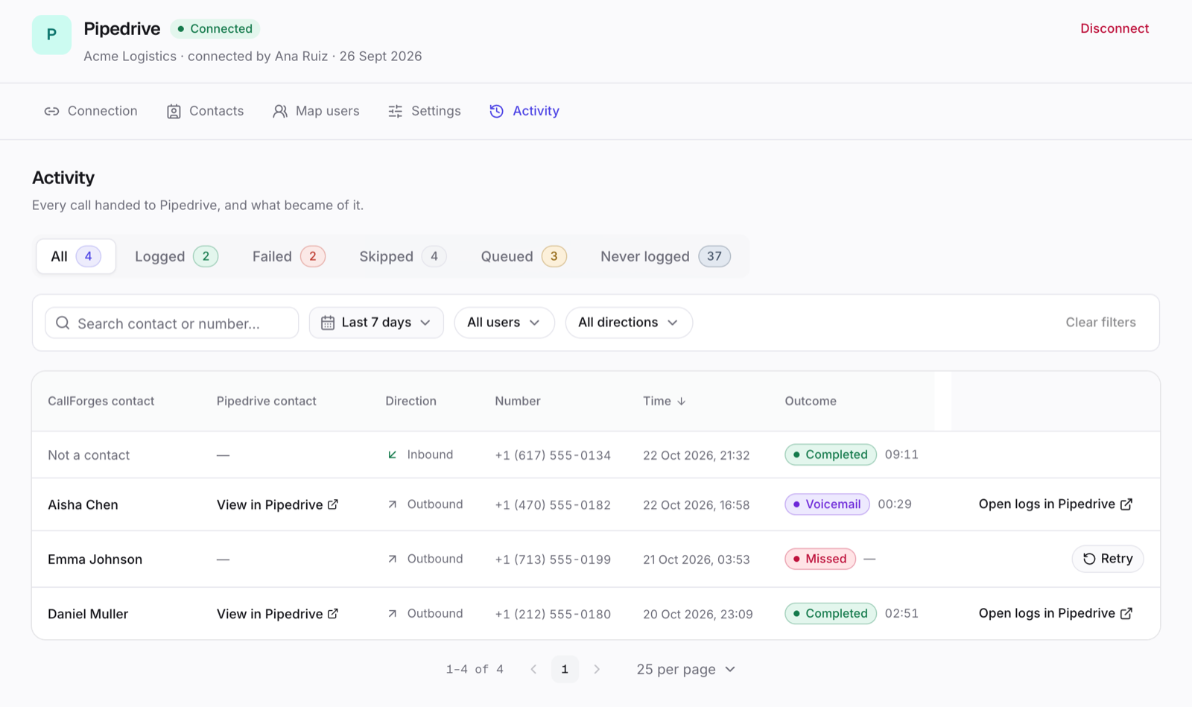
Task: Open the Settings tab
Action: 425,111
